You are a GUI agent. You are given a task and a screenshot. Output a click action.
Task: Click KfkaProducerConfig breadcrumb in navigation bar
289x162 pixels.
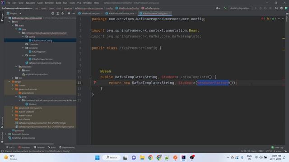click(x=127, y=8)
